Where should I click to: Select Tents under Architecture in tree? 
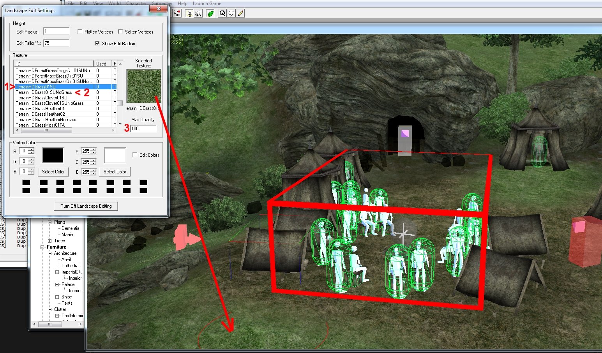coord(67,303)
